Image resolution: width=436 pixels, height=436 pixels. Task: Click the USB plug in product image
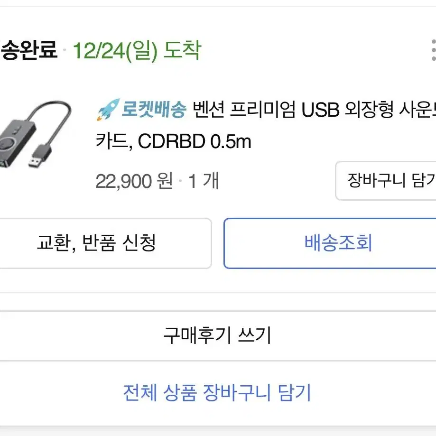[x=40, y=157]
